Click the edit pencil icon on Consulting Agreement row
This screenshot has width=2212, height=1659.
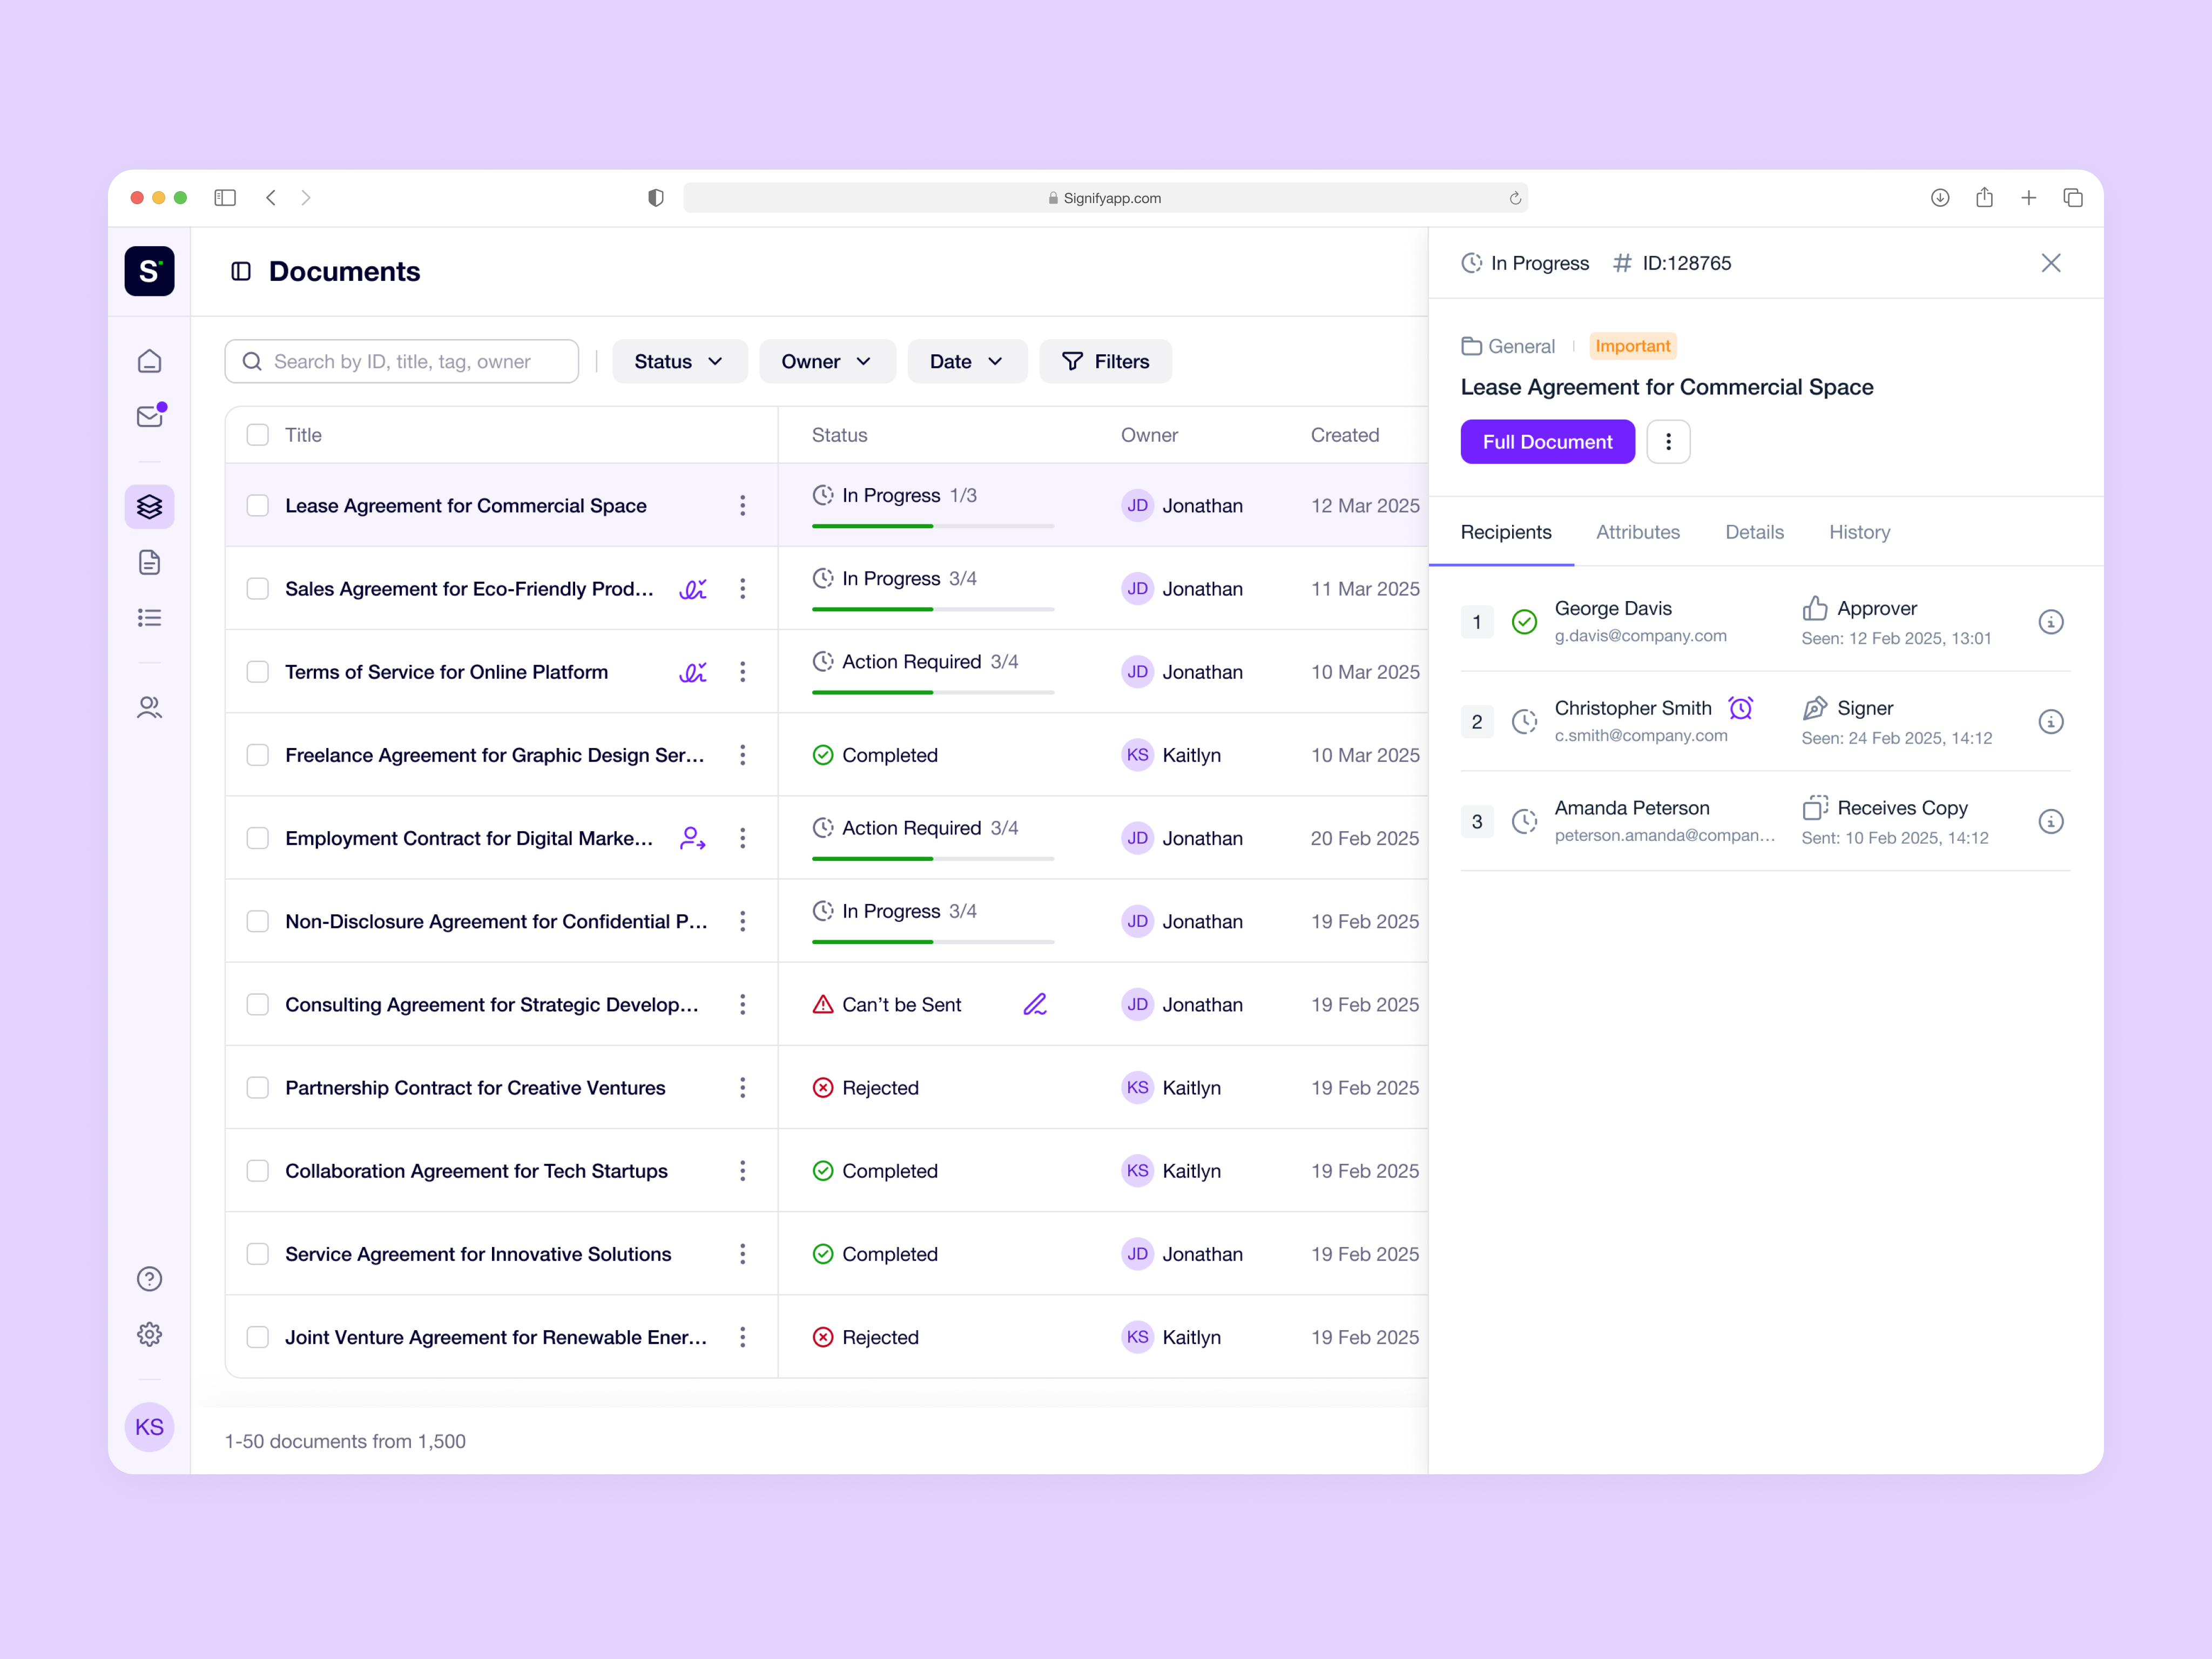(1035, 1005)
